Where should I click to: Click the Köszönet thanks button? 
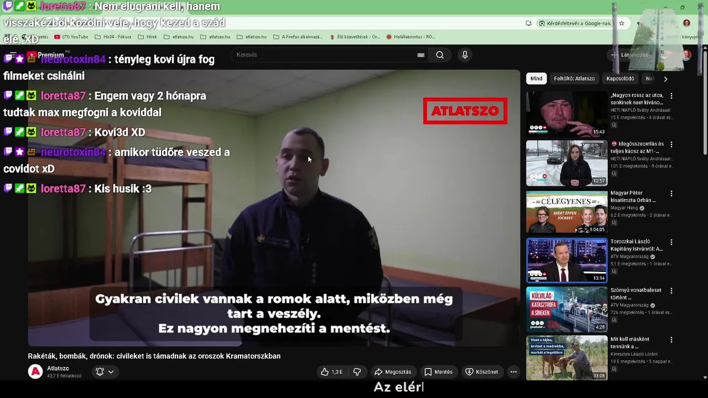click(482, 372)
